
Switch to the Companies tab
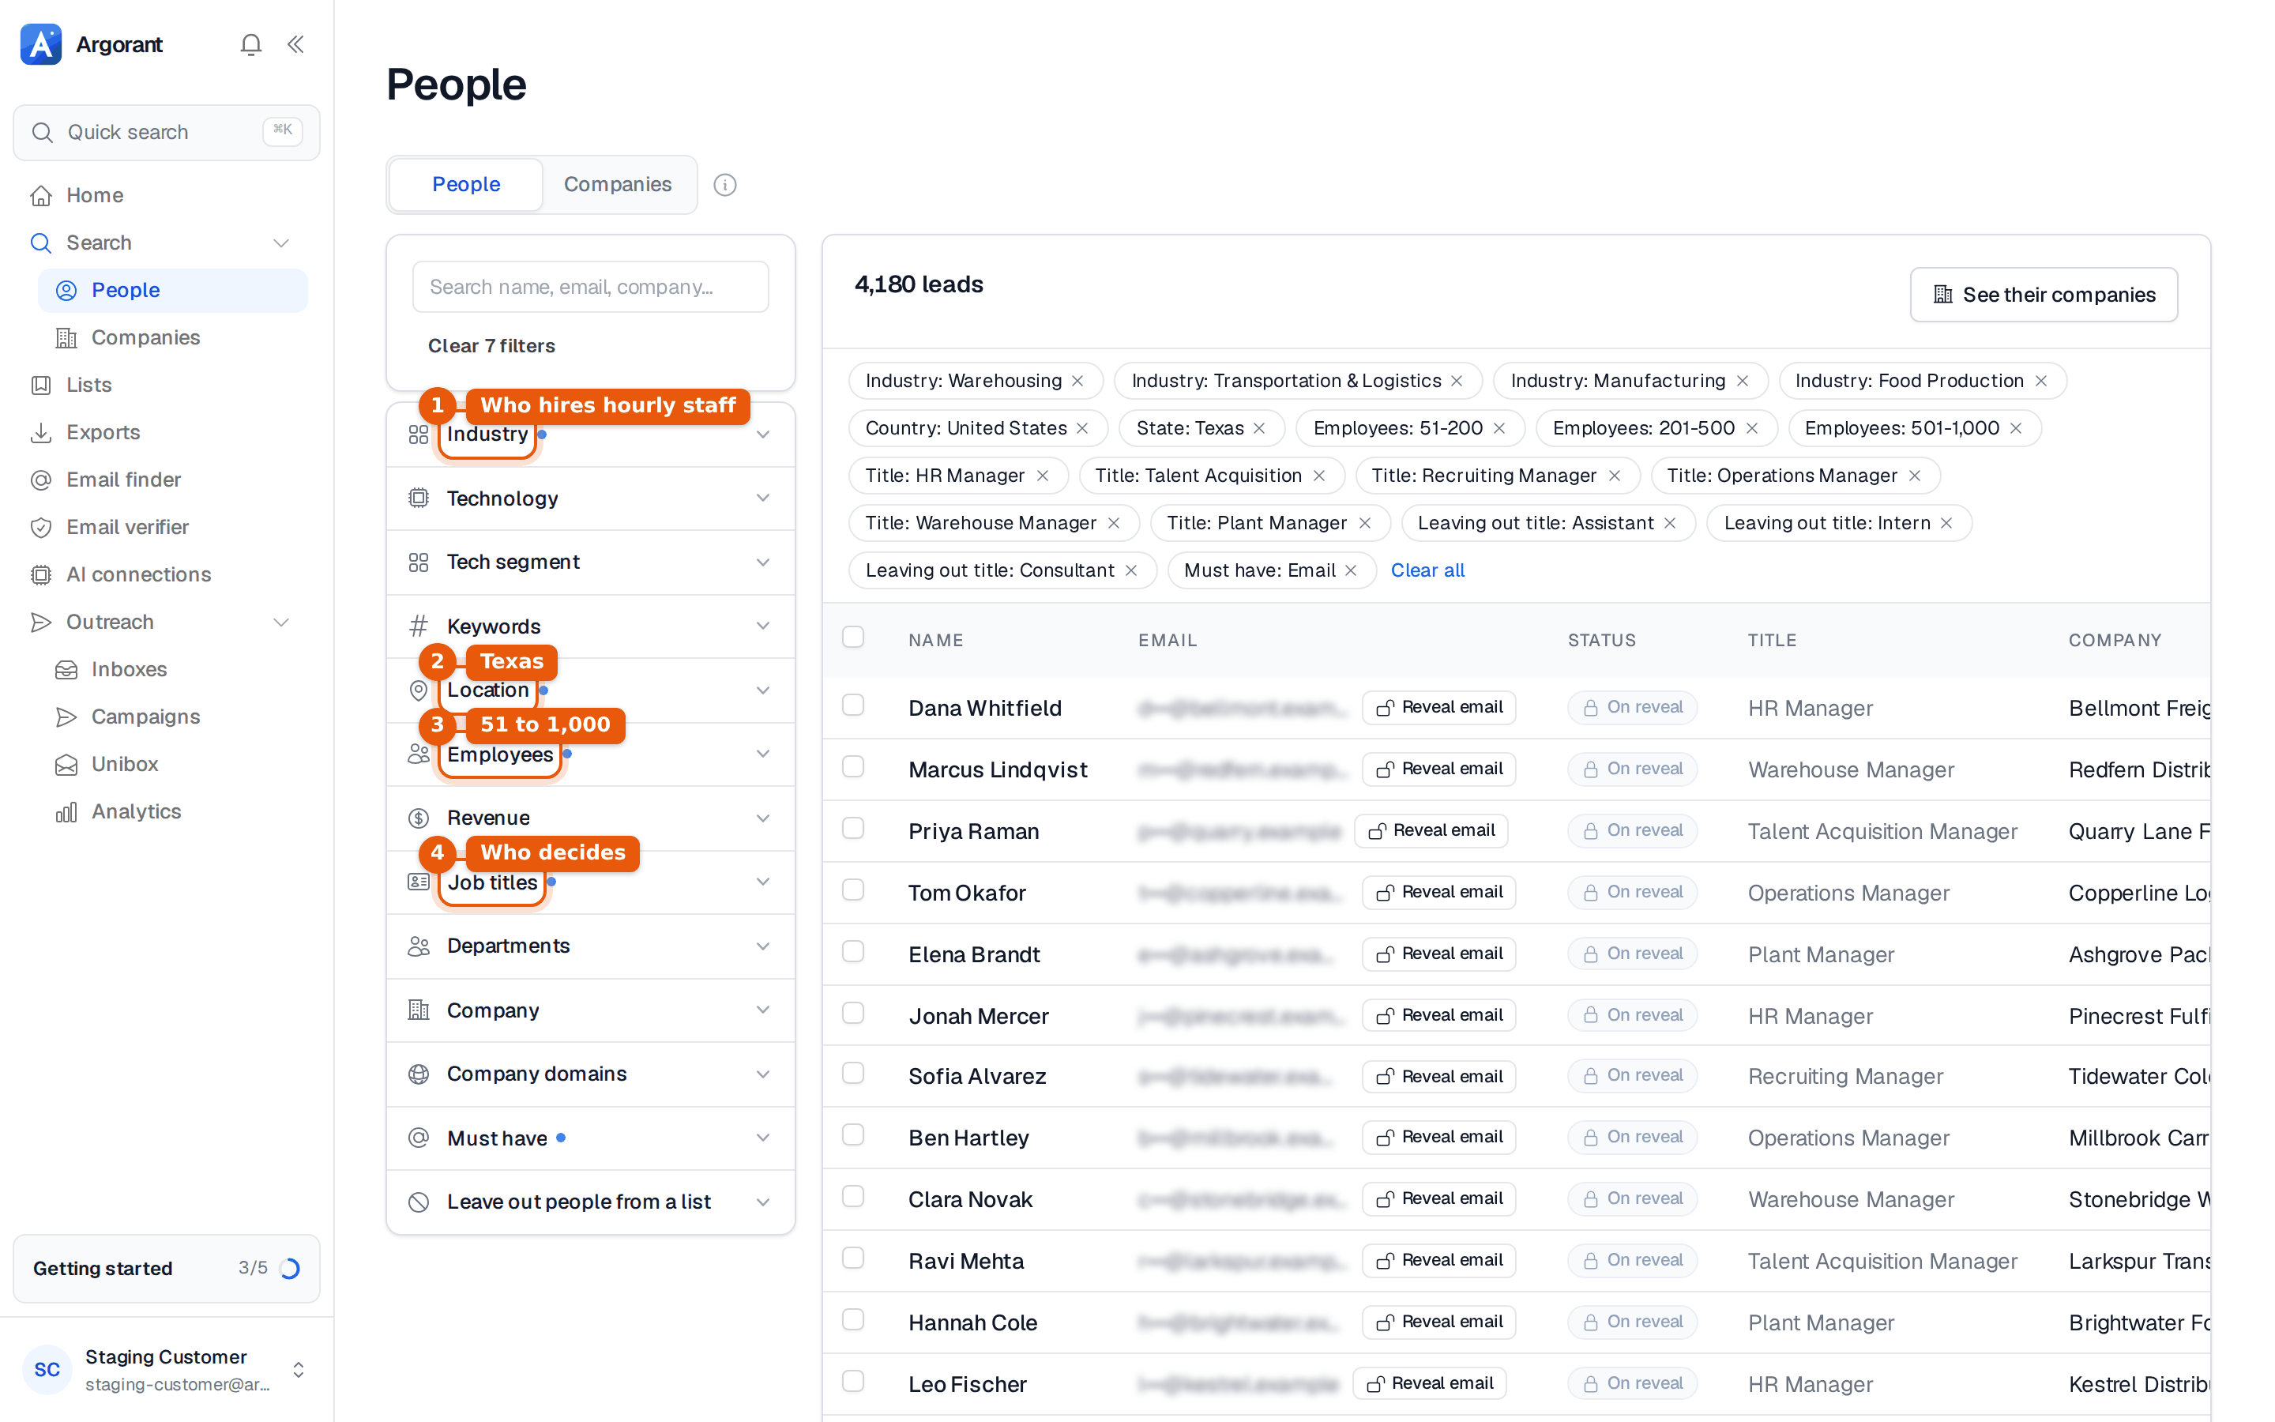pos(618,184)
